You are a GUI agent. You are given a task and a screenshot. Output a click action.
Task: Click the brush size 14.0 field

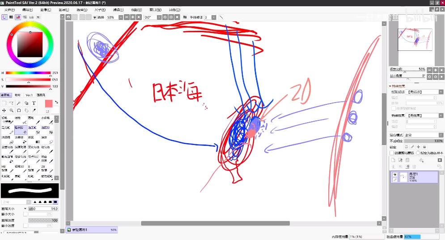click(43, 209)
